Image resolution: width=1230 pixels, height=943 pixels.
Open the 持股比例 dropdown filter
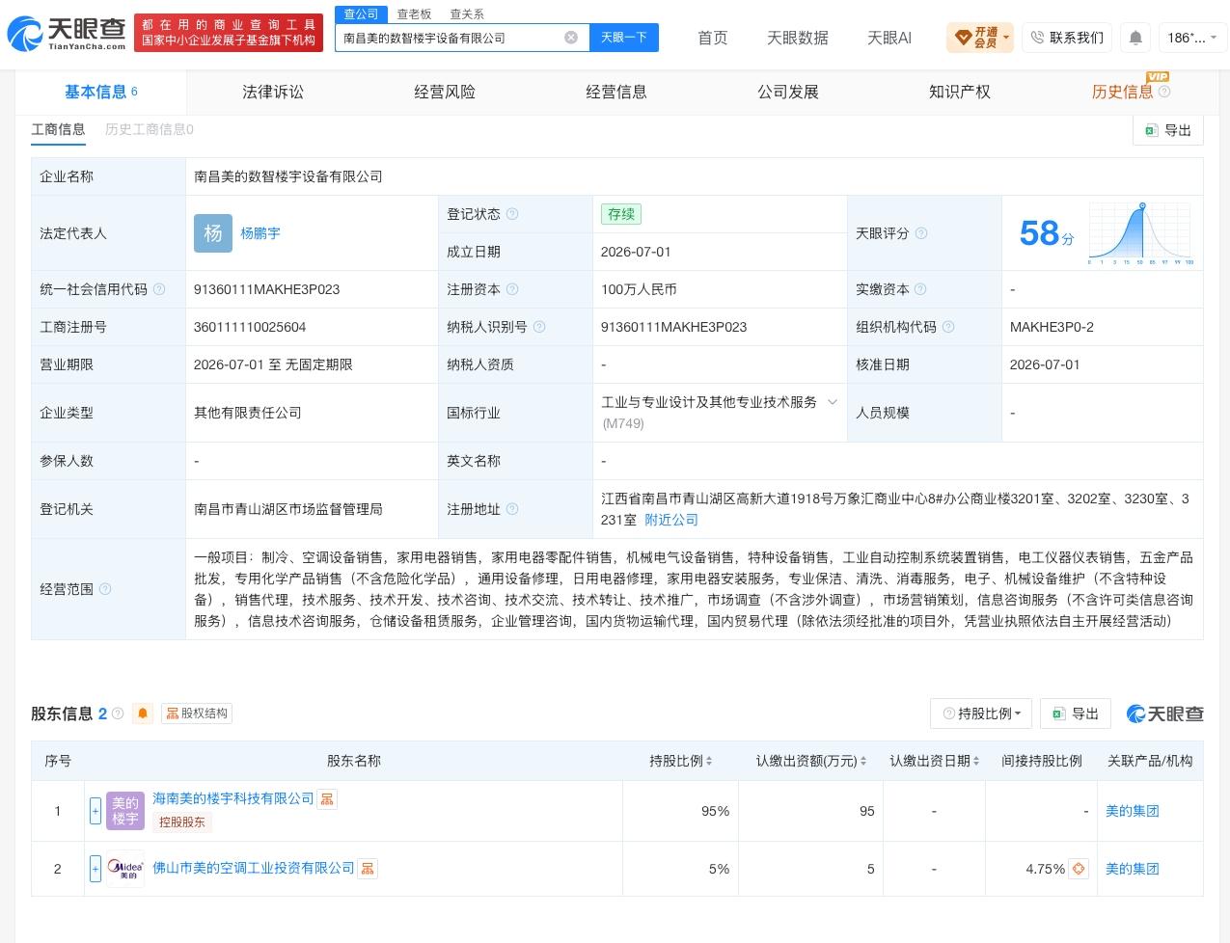coord(982,714)
